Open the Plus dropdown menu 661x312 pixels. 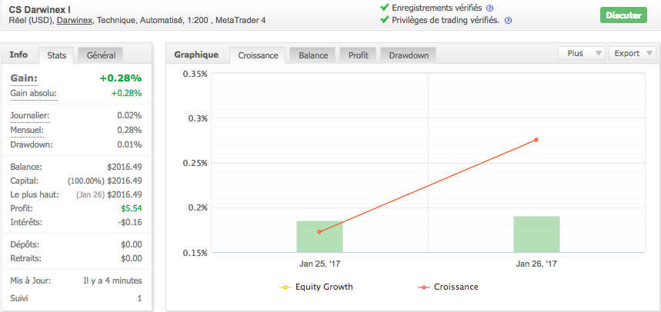pyautogui.click(x=581, y=54)
